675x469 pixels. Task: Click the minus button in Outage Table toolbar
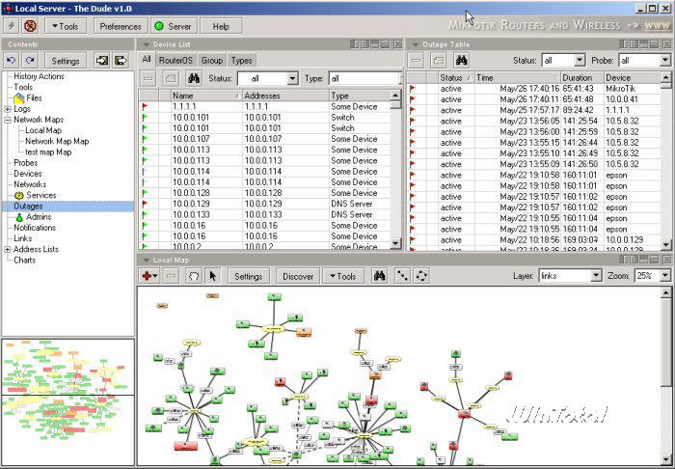point(416,60)
